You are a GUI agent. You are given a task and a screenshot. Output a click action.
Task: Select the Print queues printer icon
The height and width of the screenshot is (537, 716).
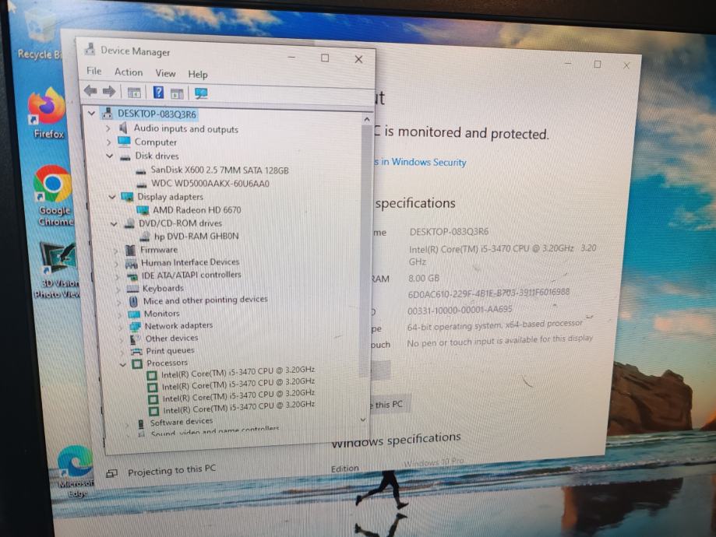coord(136,351)
